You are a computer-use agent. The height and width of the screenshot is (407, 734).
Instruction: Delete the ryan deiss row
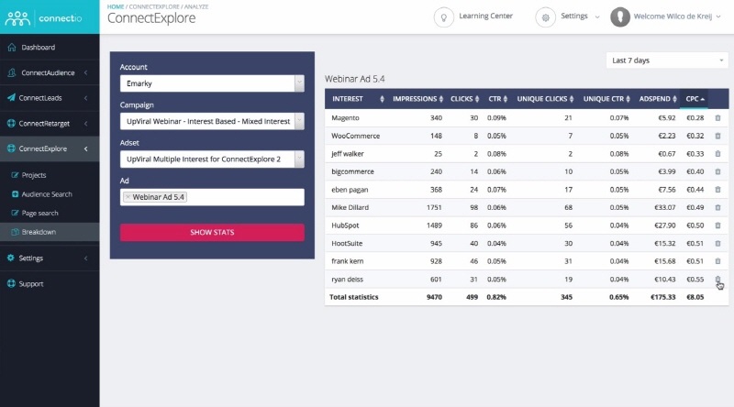[x=717, y=280]
